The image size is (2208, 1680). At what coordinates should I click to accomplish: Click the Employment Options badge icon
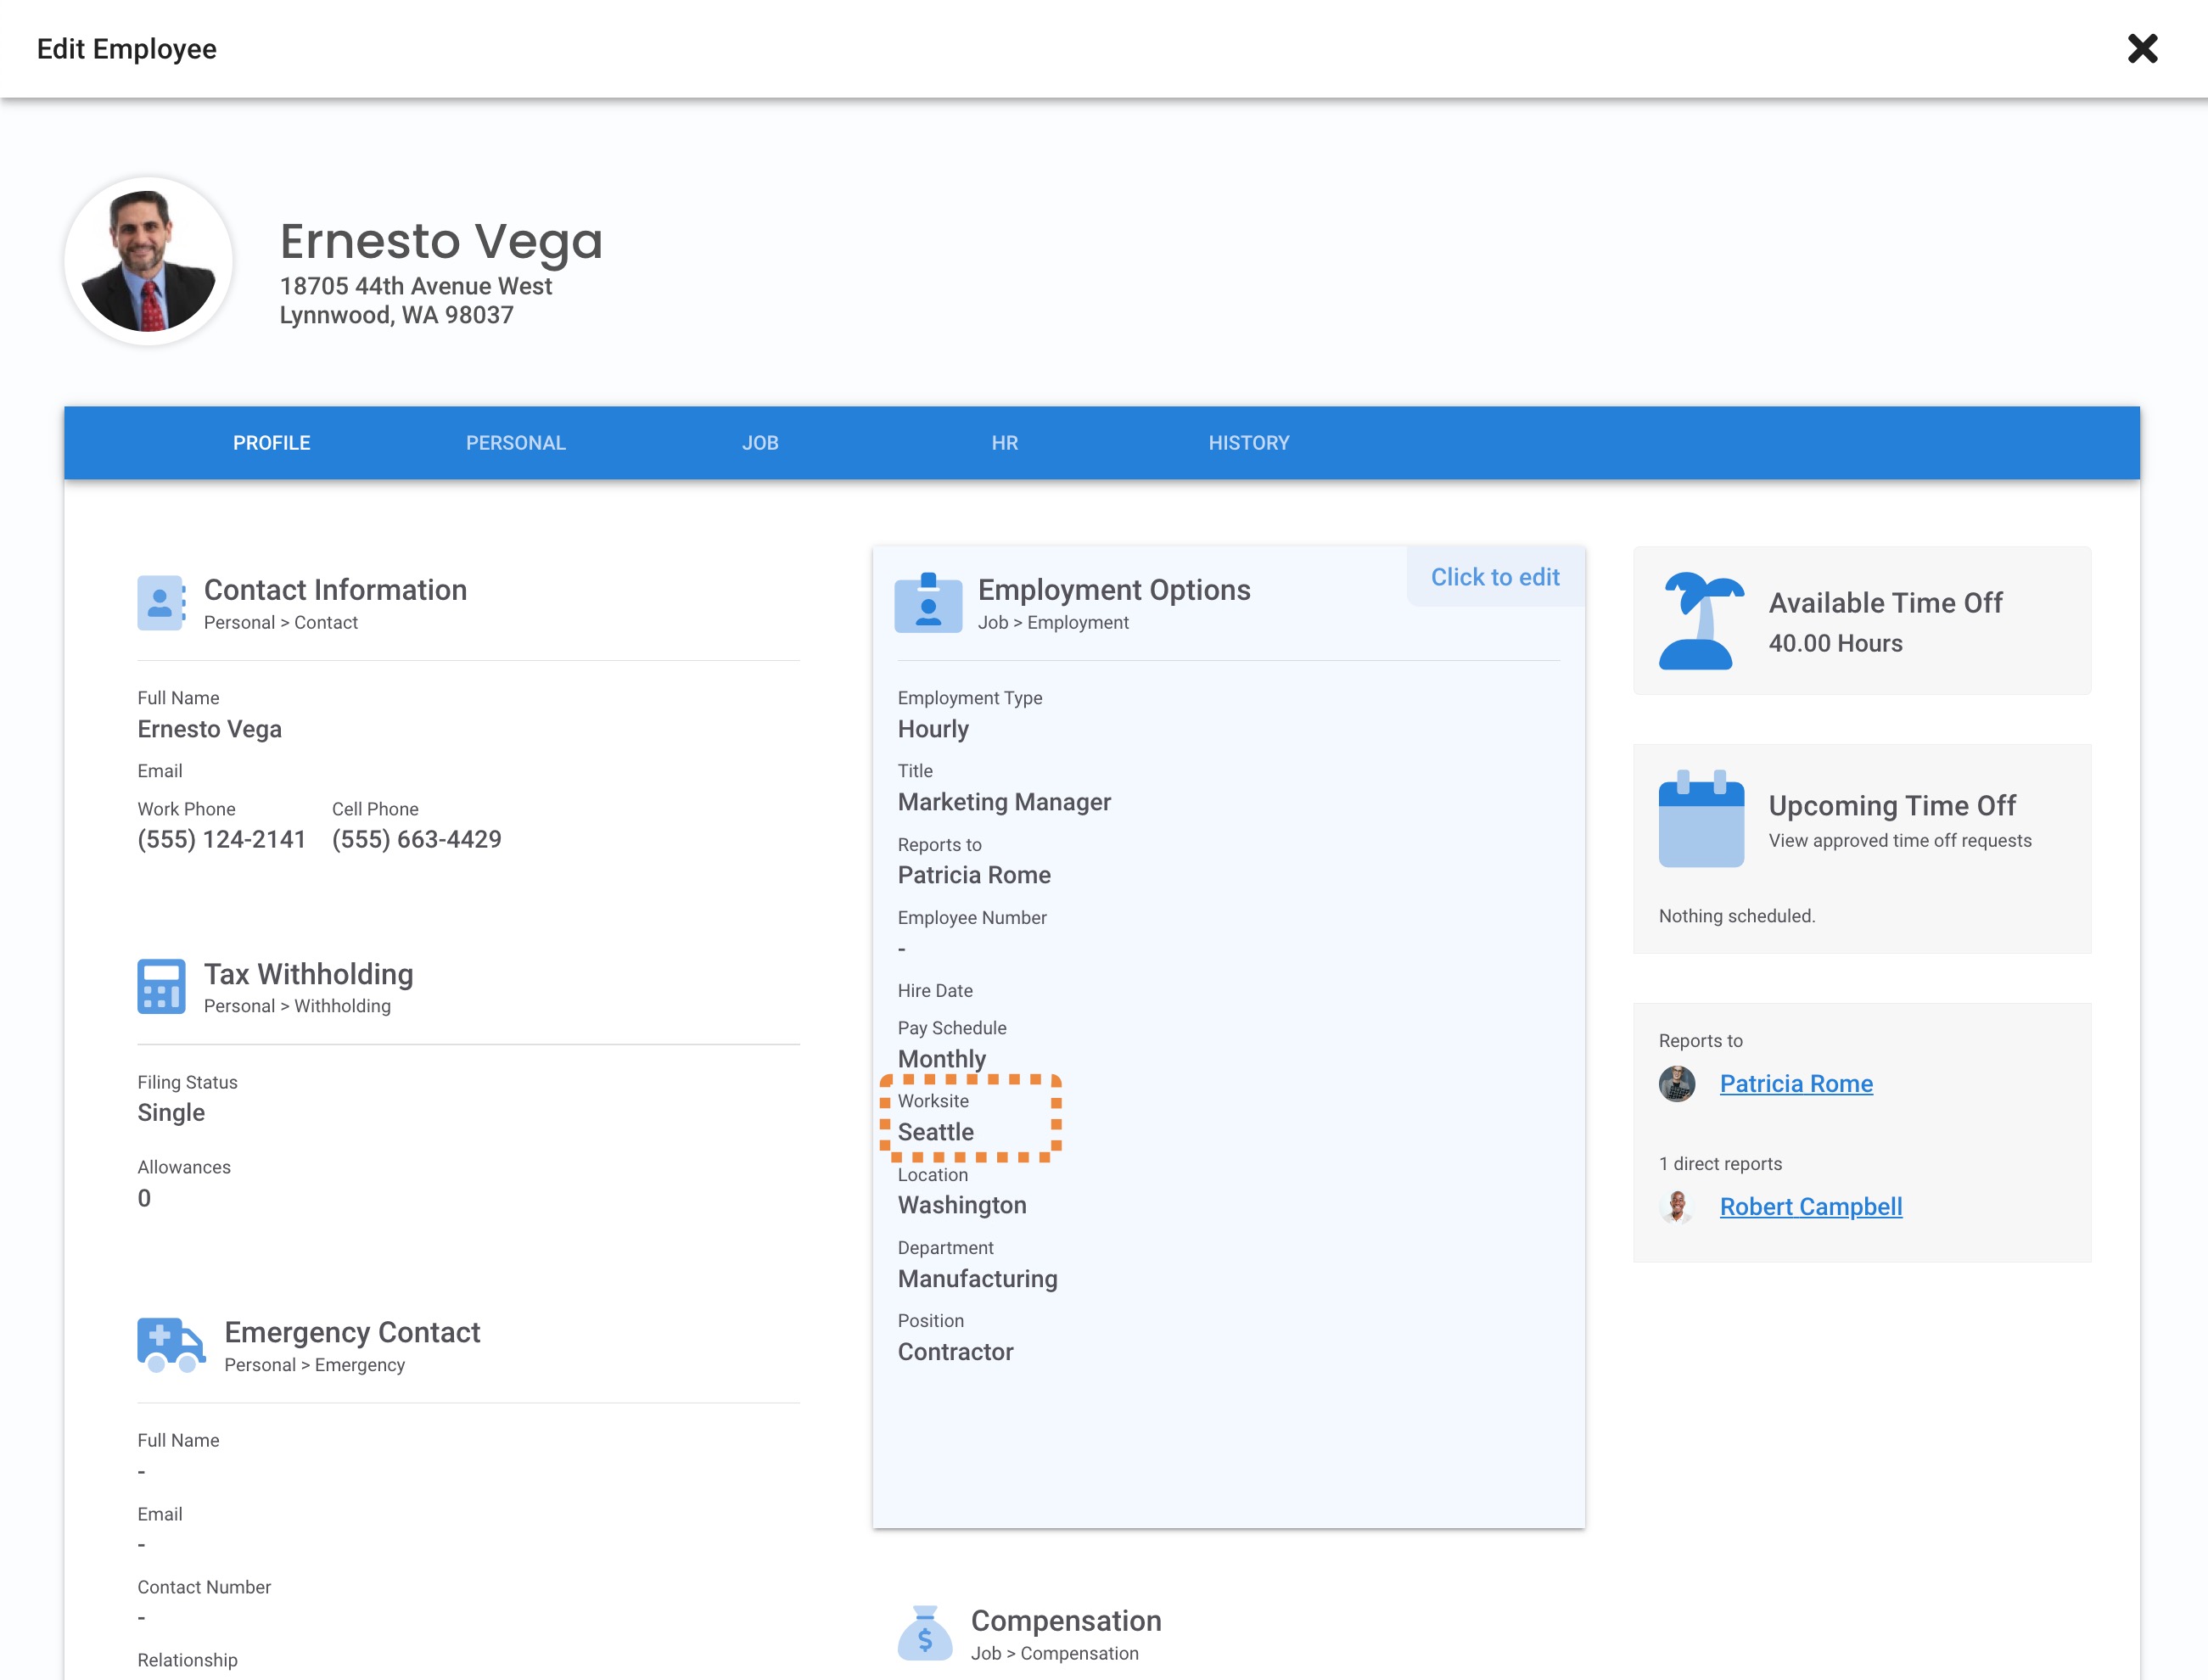click(928, 603)
